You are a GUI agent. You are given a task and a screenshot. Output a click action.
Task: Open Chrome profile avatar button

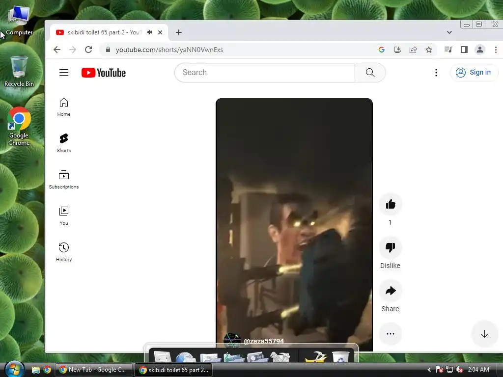[x=479, y=50]
